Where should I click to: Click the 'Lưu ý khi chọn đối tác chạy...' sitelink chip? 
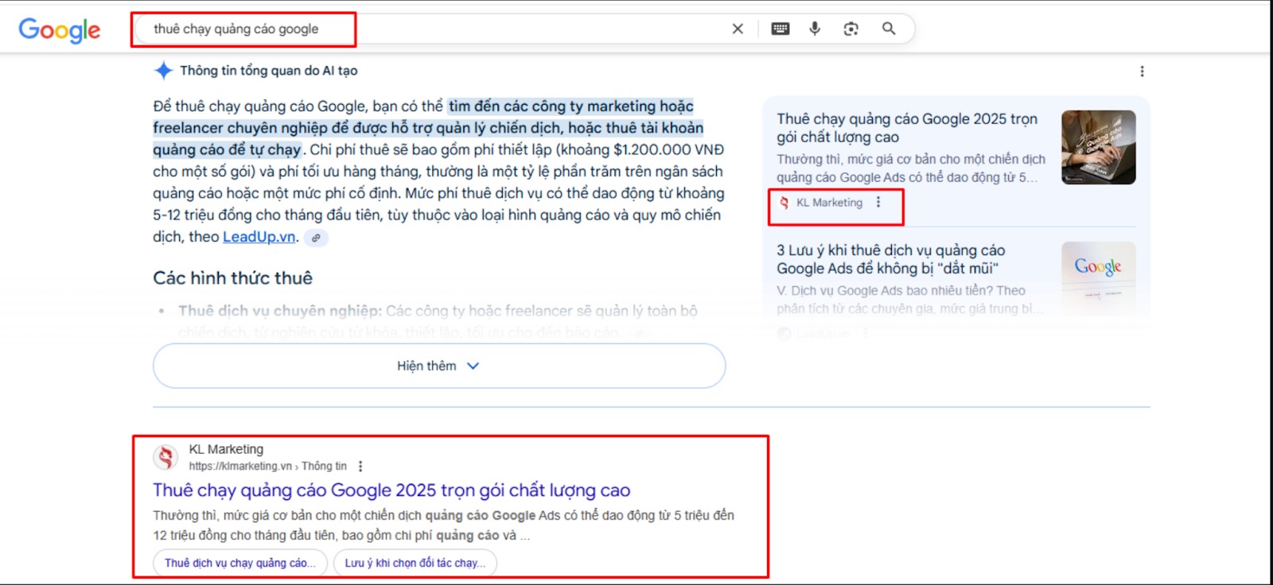(415, 563)
